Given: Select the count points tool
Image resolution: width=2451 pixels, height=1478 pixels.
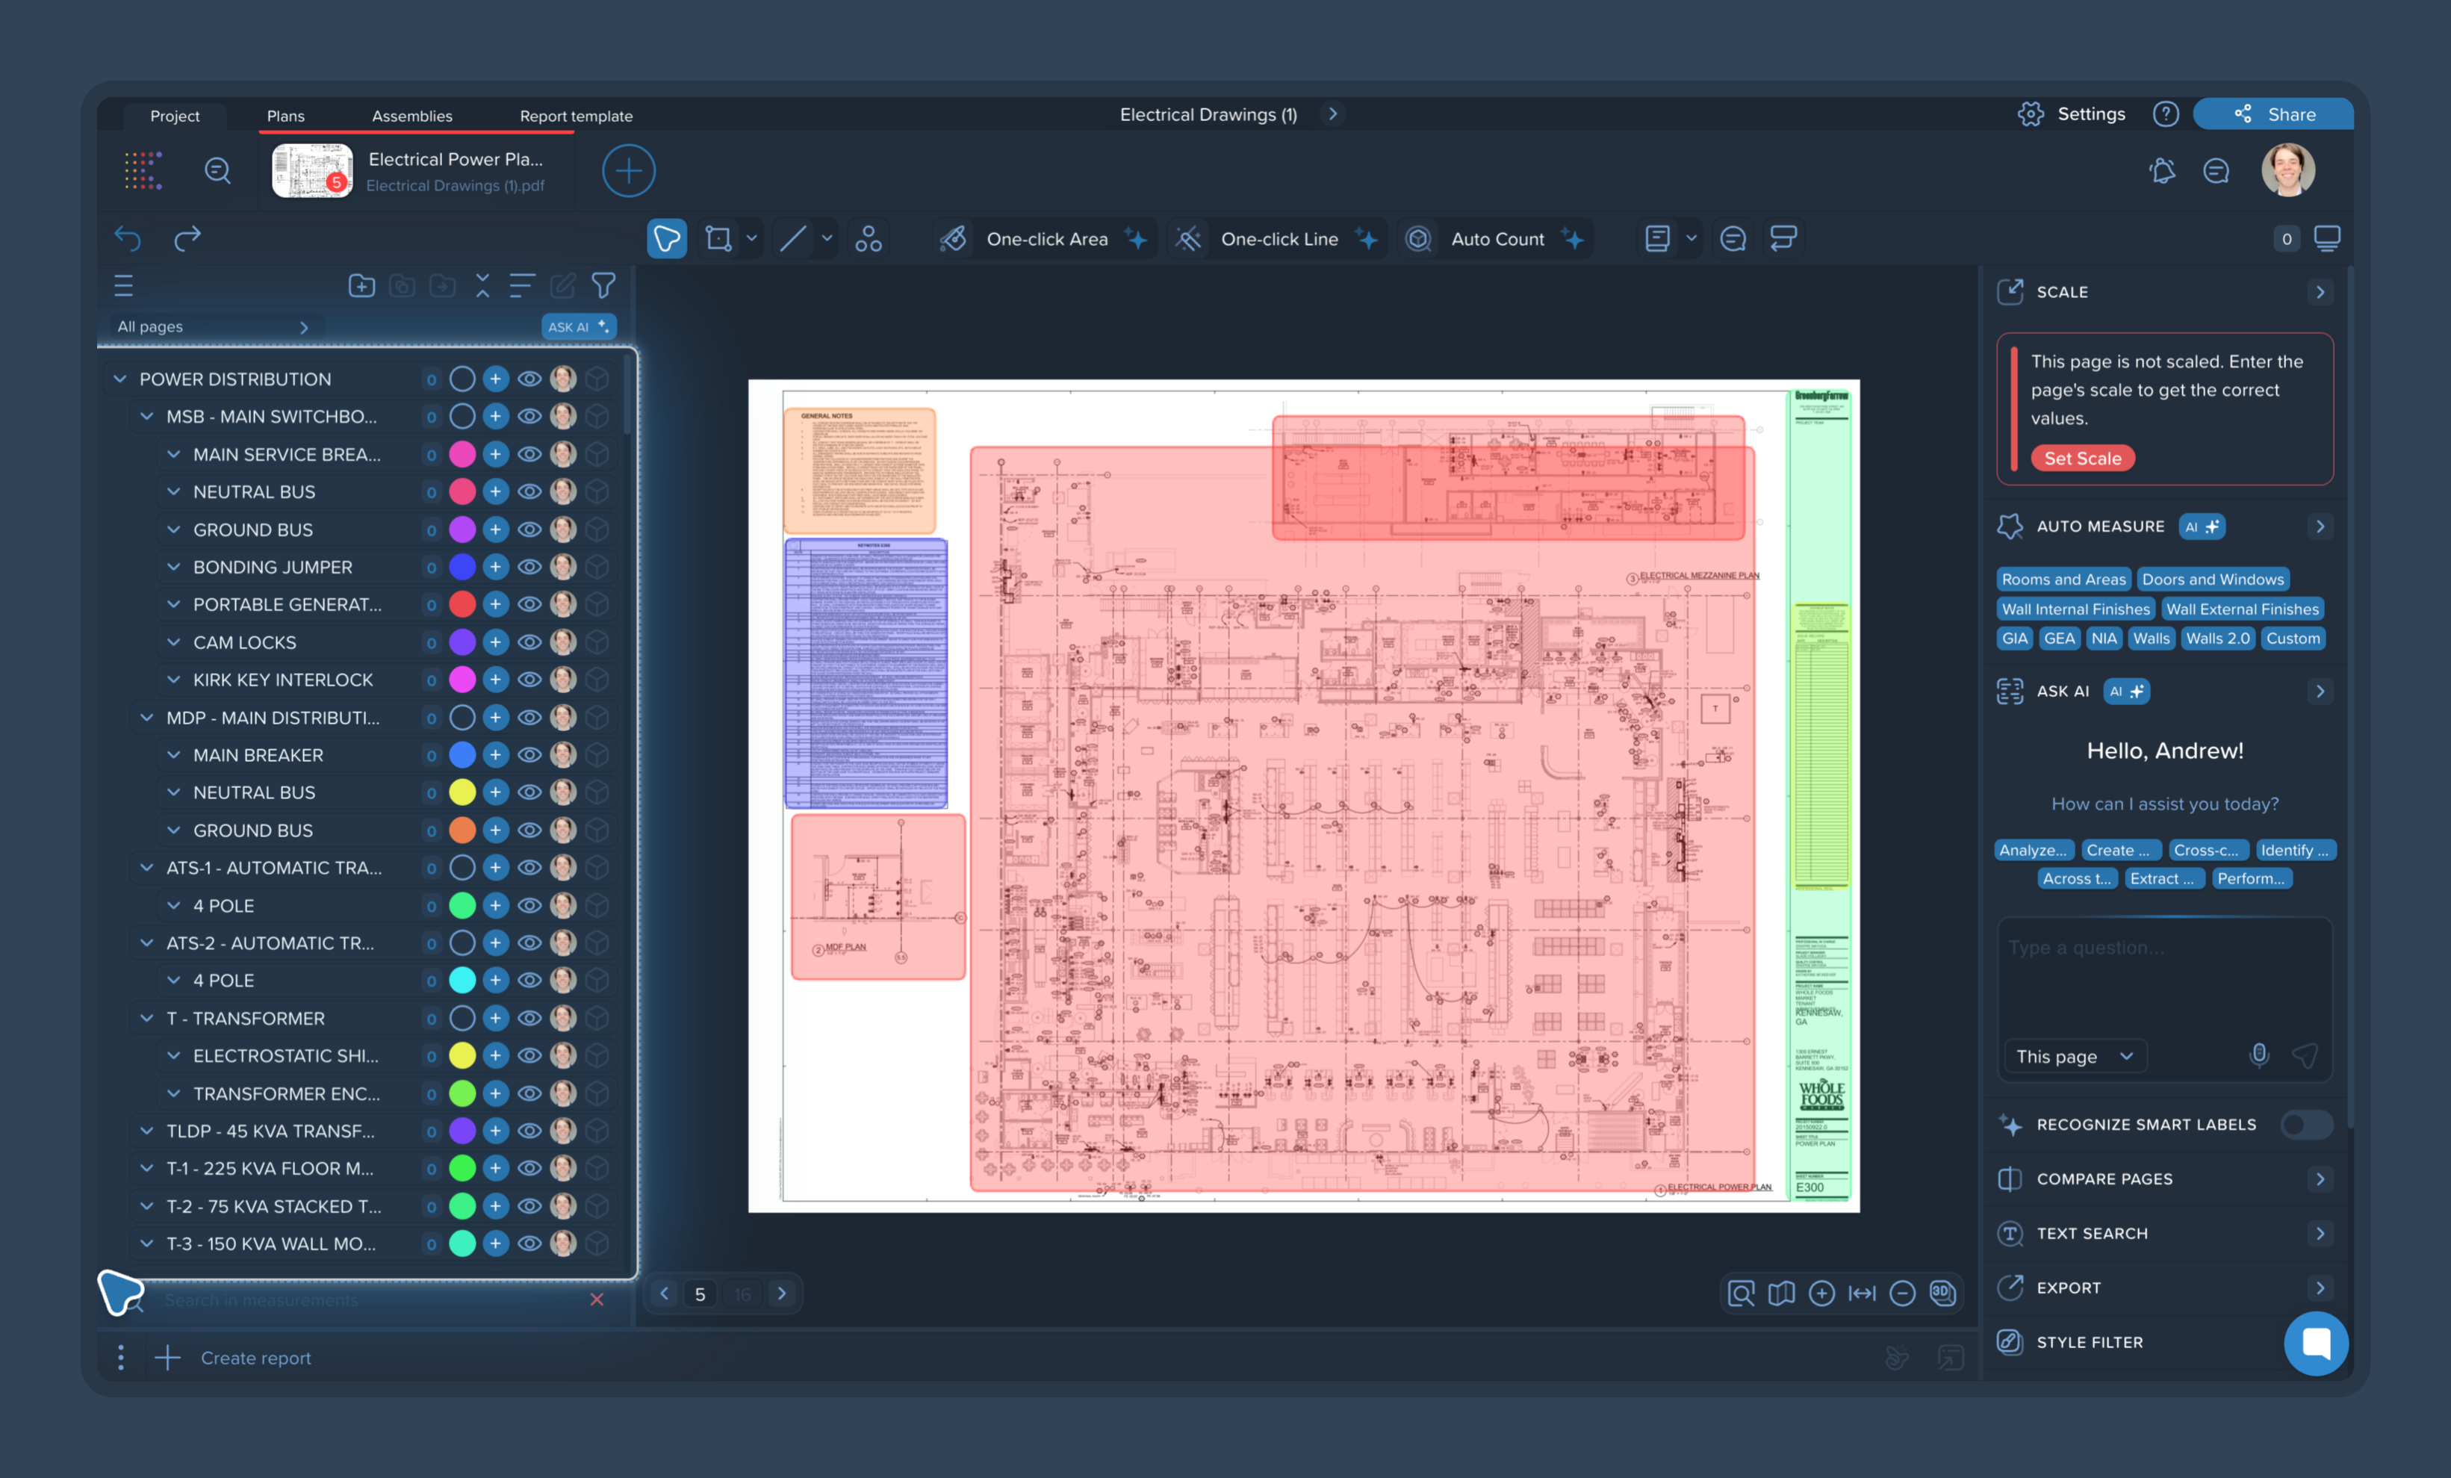Looking at the screenshot, I should pos(867,239).
